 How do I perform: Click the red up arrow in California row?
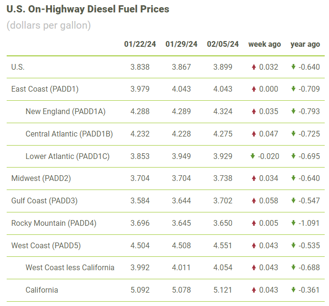pyautogui.click(x=254, y=290)
